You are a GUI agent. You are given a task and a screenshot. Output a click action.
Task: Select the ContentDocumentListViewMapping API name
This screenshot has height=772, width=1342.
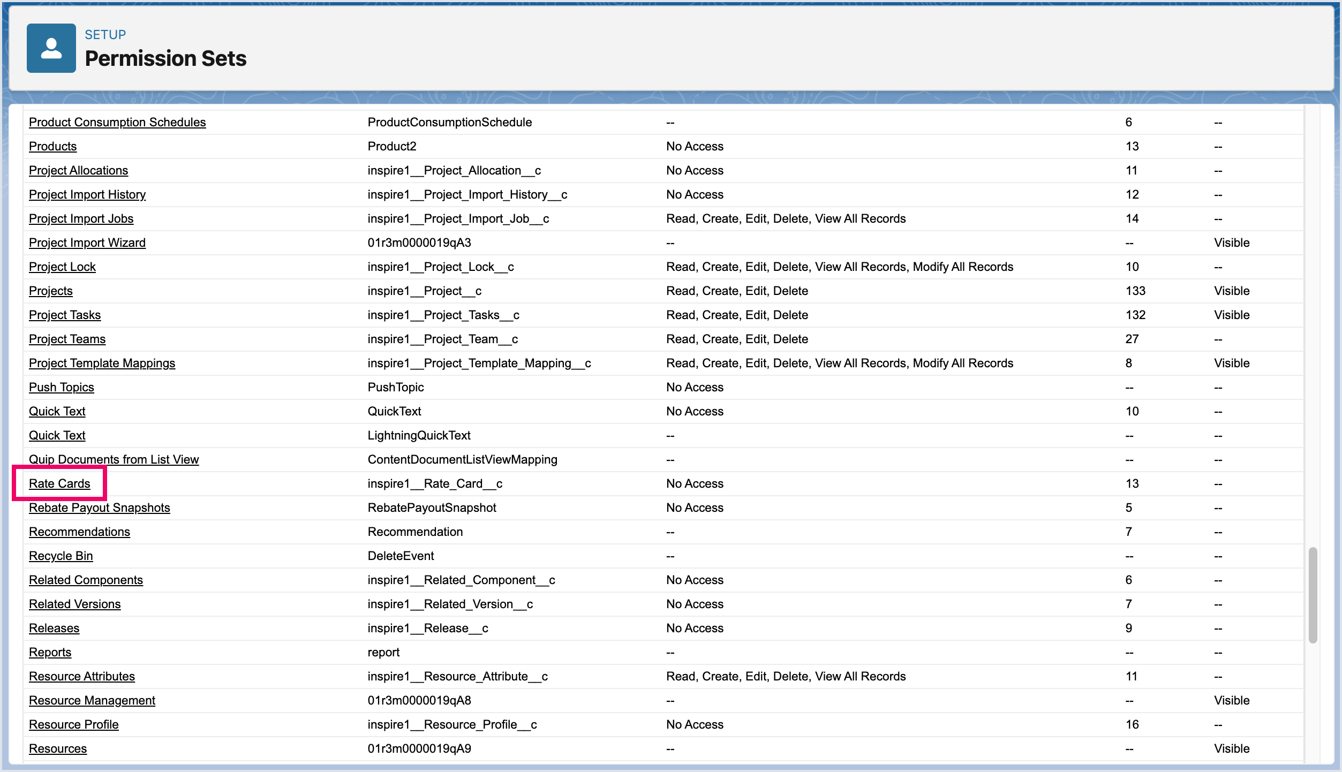(463, 459)
